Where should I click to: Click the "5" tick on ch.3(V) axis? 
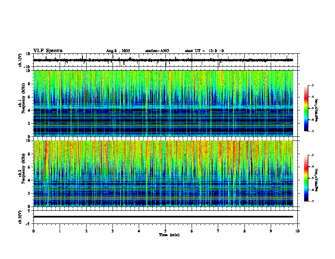[29, 210]
